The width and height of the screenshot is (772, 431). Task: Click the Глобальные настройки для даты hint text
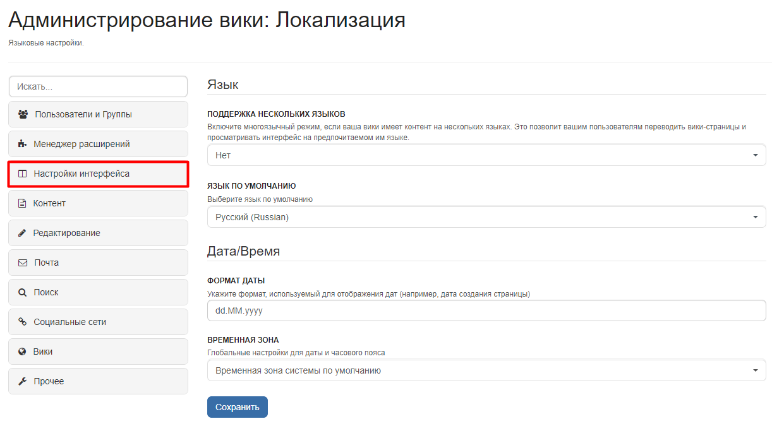(296, 353)
